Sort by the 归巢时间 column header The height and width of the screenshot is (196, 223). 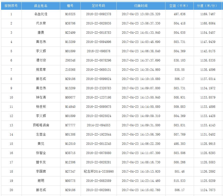click(141, 6)
